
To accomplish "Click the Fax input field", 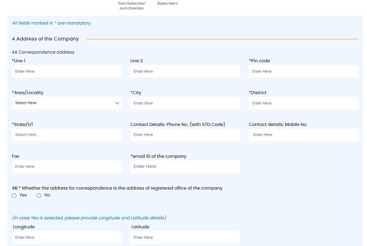I will click(x=66, y=166).
